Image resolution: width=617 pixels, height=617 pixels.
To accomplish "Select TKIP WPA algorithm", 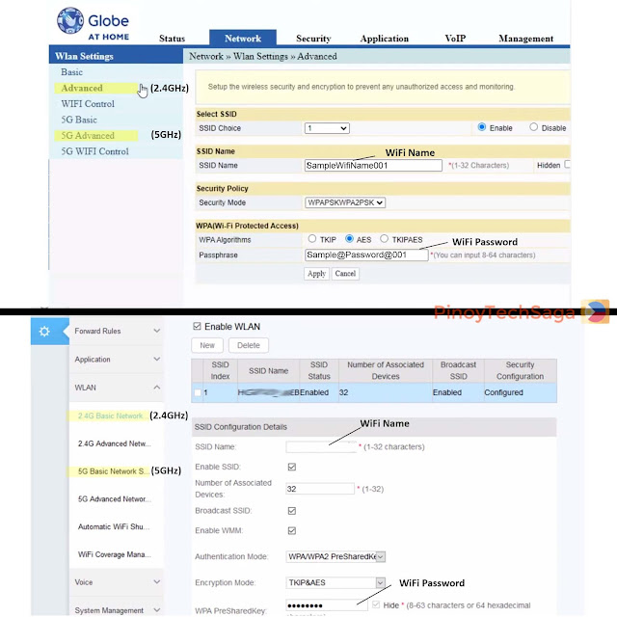I will click(x=312, y=238).
